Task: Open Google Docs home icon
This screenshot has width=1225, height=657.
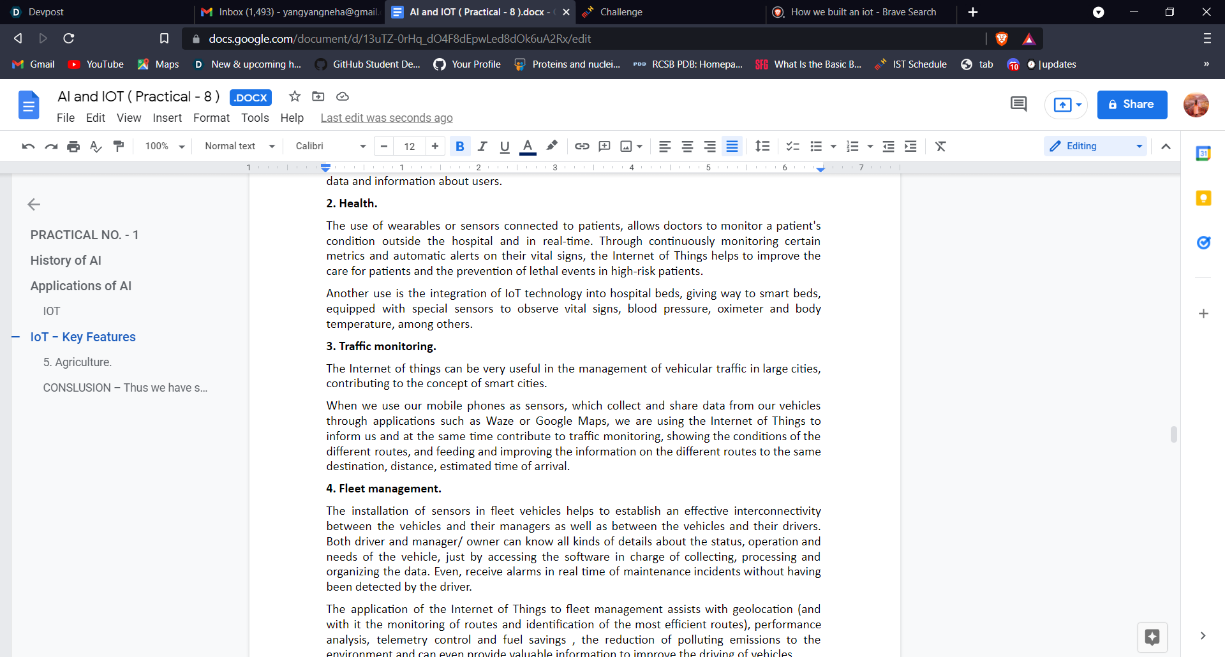Action: 29,105
